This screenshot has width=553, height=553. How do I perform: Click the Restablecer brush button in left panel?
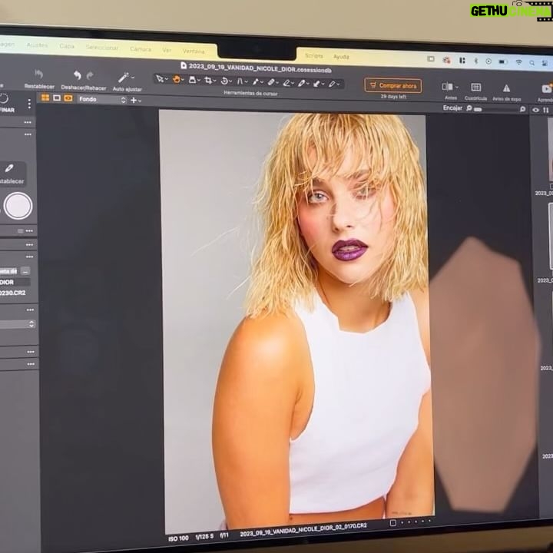point(11,174)
